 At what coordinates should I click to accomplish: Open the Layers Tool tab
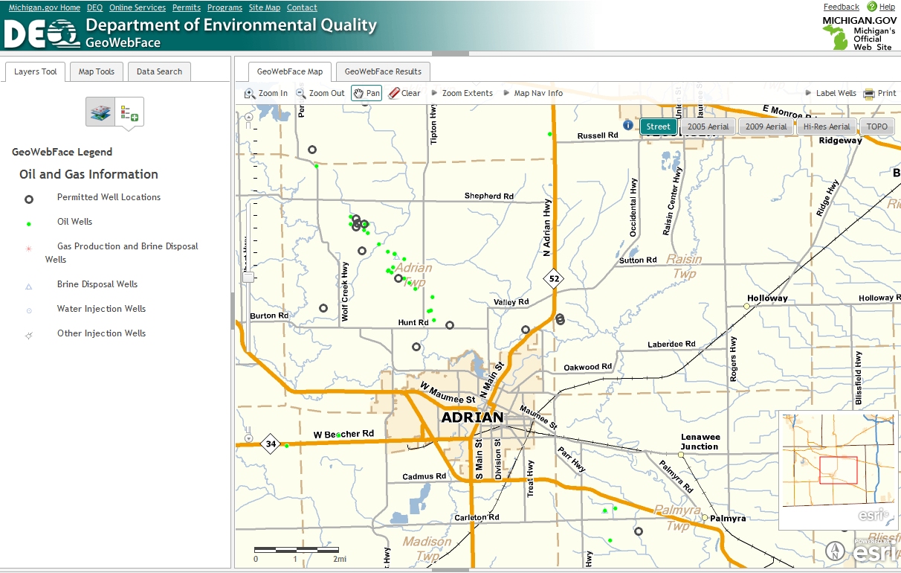tap(35, 71)
